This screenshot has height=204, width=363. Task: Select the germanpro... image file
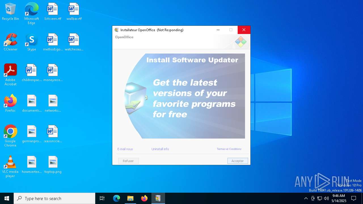tap(31, 134)
